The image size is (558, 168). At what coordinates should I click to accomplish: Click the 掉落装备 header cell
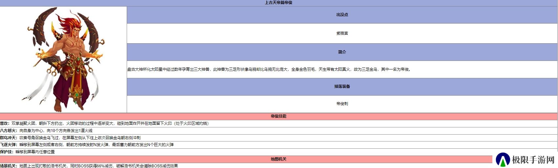click(x=342, y=86)
